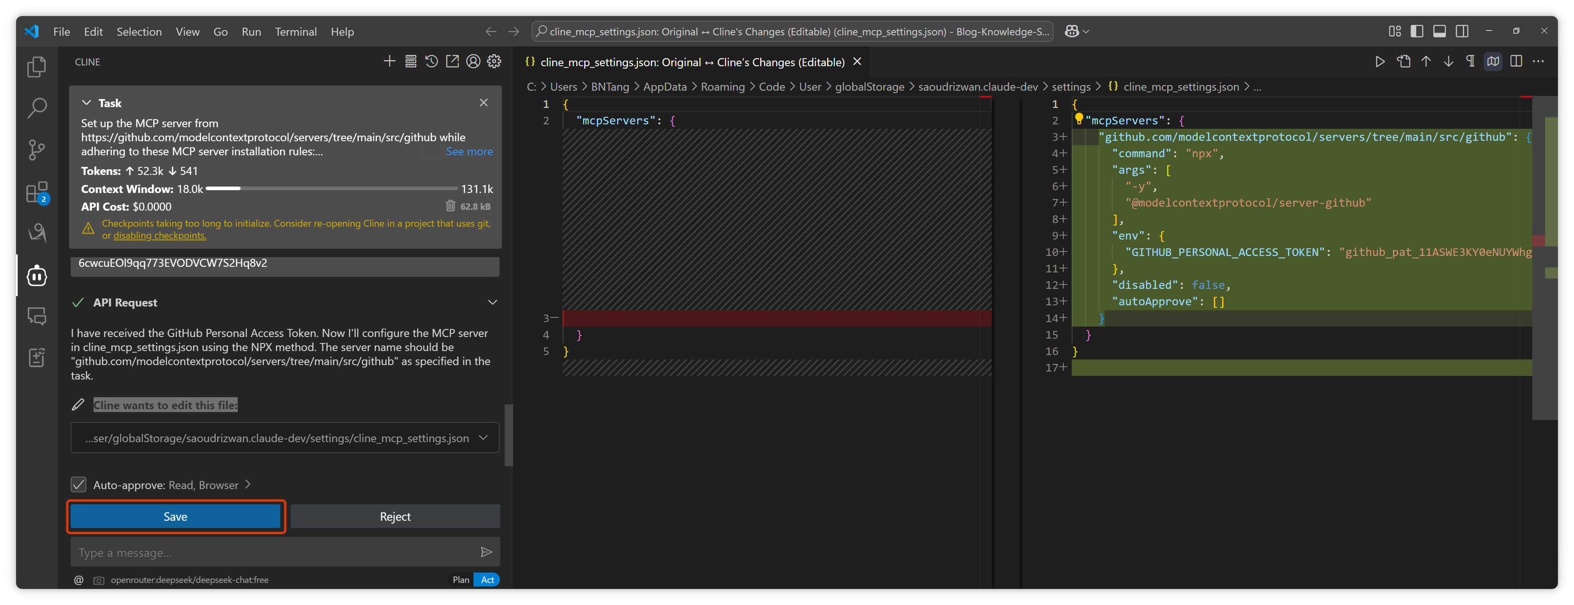
Task: Collapse the Task header chevron
Action: 87,103
